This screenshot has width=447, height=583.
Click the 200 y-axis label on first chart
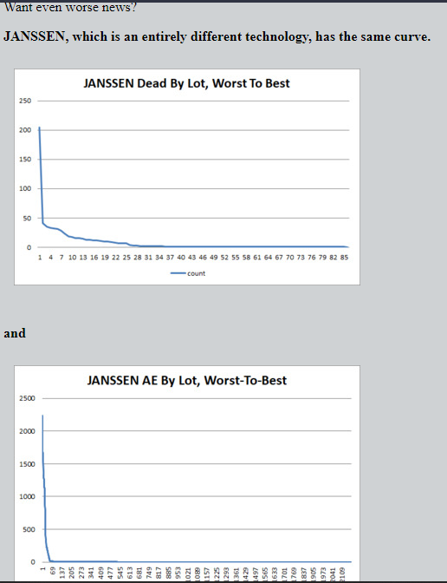pyautogui.click(x=25, y=130)
